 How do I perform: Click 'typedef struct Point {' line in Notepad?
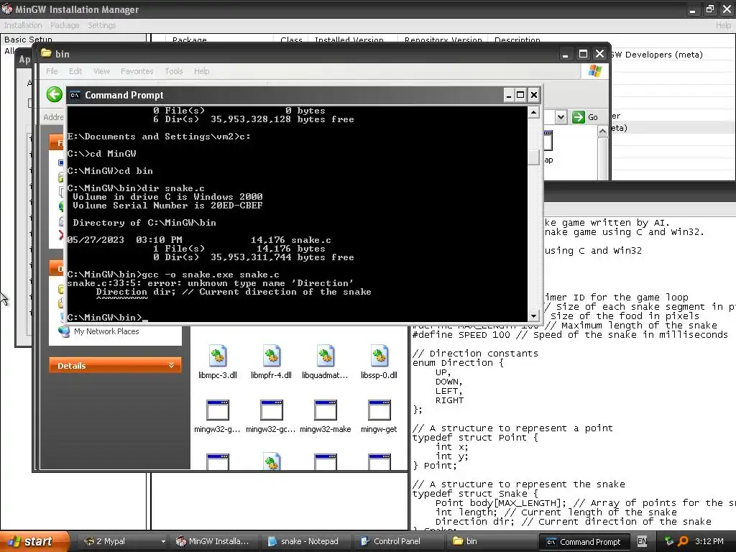click(474, 438)
